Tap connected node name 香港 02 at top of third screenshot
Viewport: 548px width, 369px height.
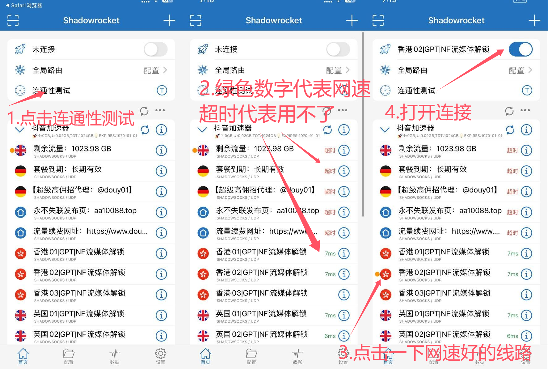coord(443,49)
